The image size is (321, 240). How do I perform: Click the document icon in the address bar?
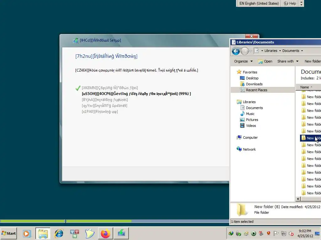(256, 51)
